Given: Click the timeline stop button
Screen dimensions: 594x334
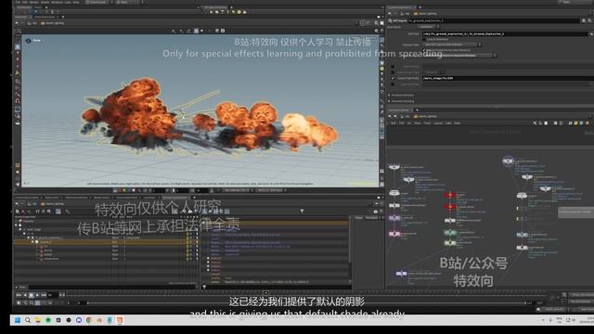Looking at the screenshot, I should point(32,295).
